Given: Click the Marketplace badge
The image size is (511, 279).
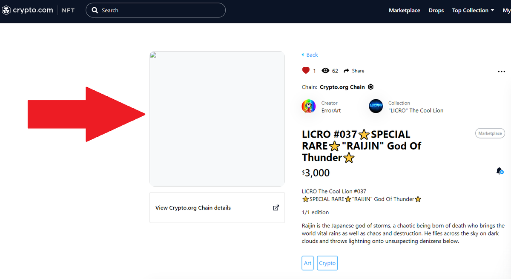Looking at the screenshot, I should [x=490, y=133].
